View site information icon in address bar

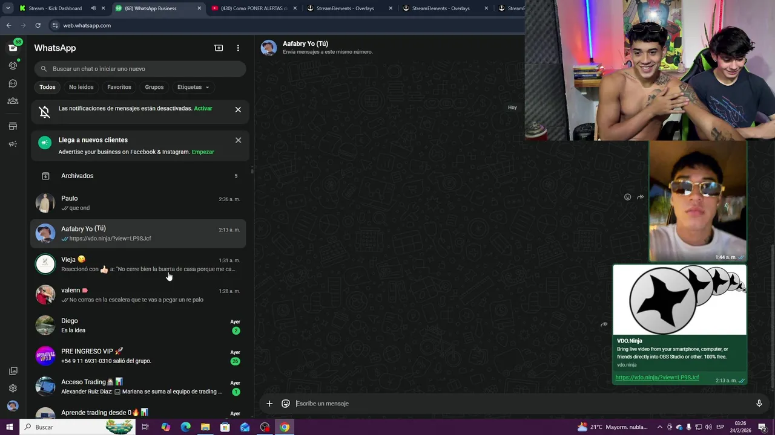coord(55,25)
